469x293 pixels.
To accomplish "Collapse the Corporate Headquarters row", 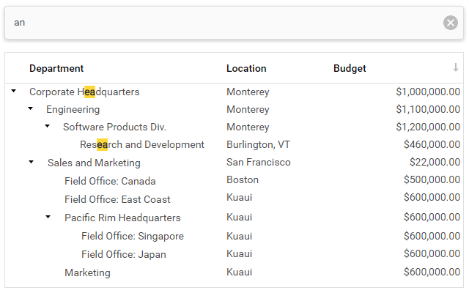I will click(x=13, y=92).
